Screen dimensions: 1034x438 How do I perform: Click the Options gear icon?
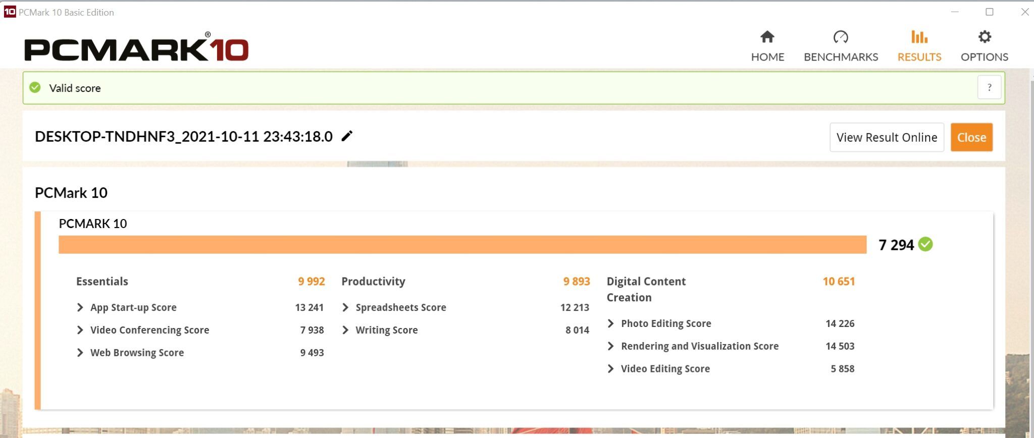(x=985, y=37)
